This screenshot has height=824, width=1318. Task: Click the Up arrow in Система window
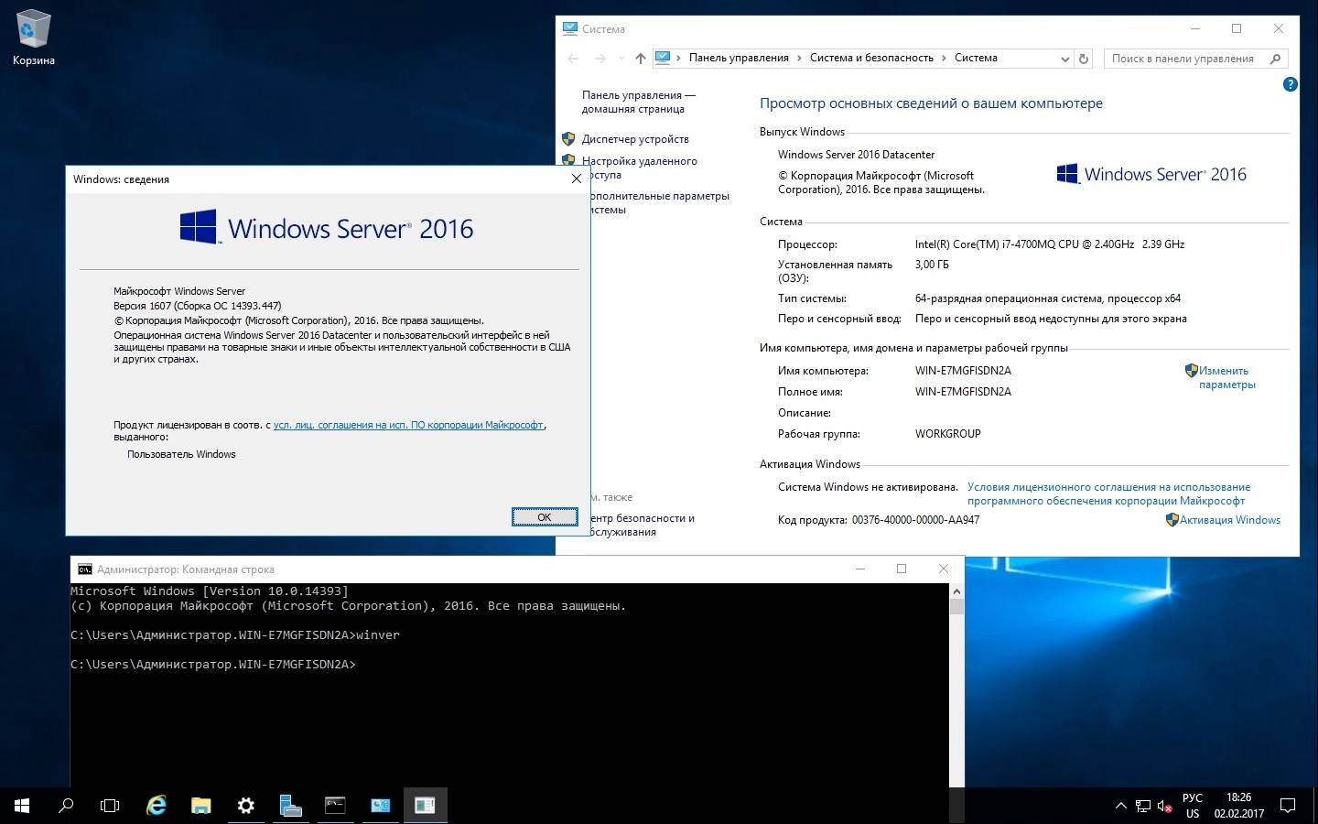pos(641,59)
